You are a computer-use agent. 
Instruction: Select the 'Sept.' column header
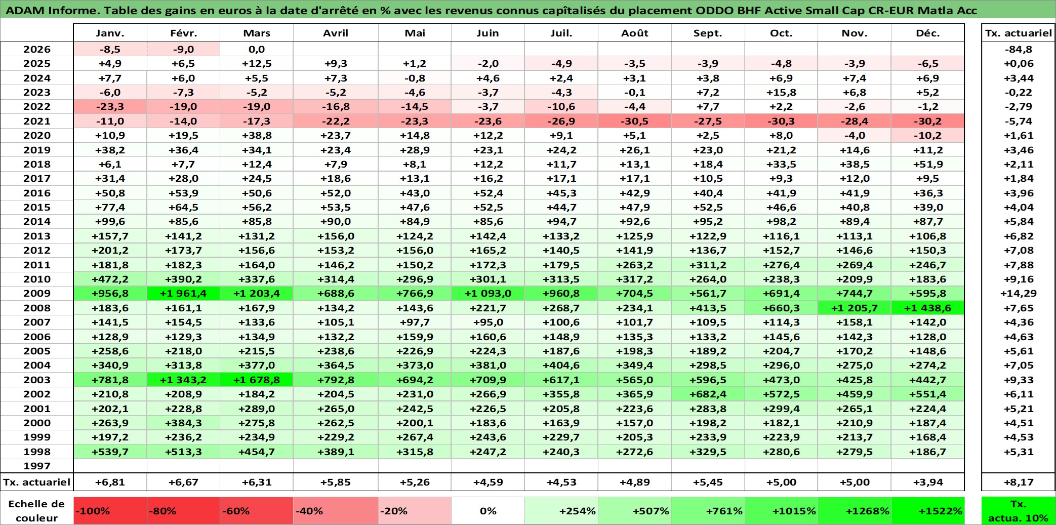pyautogui.click(x=708, y=33)
